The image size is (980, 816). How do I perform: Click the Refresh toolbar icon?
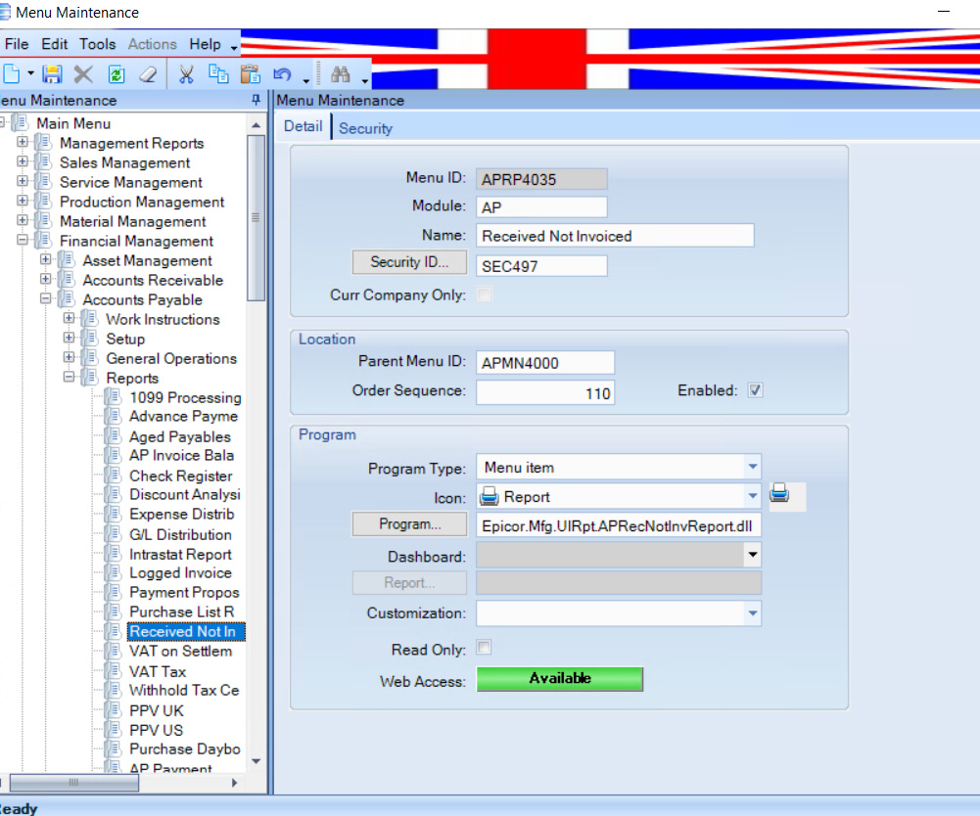[x=116, y=74]
